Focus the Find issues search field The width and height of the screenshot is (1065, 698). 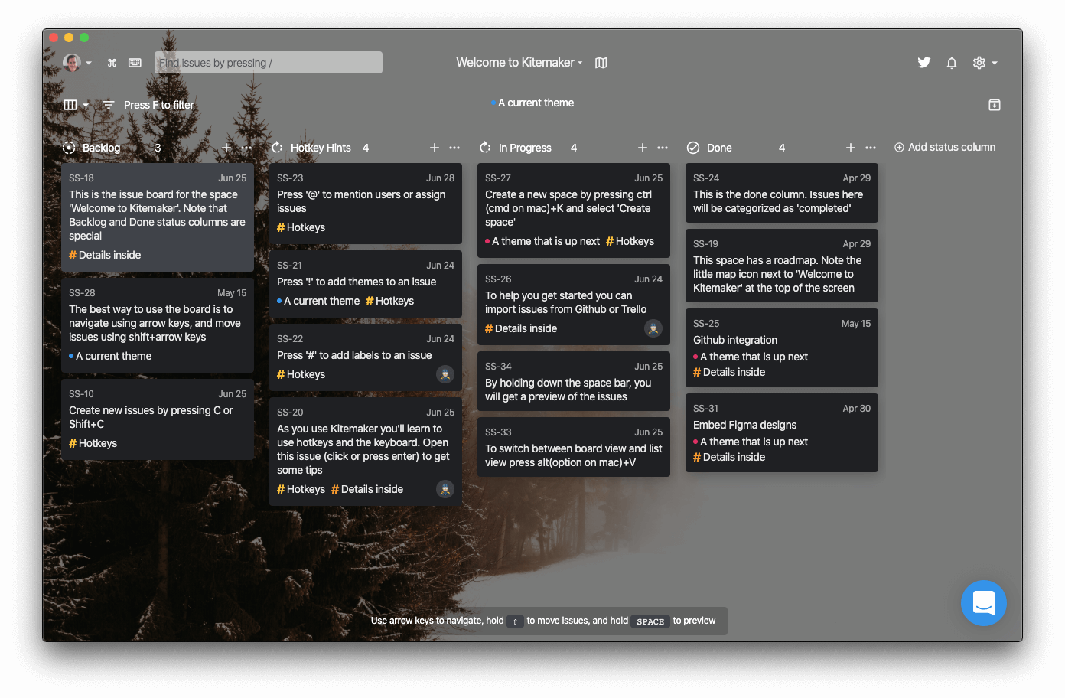[x=268, y=63]
